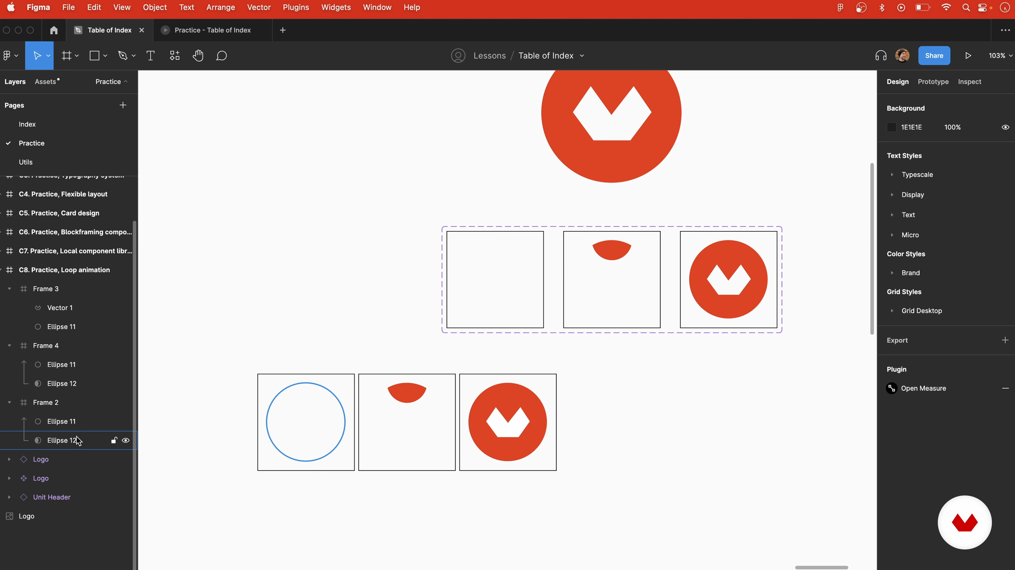The height and width of the screenshot is (570, 1015).
Task: Click the Share button
Action: coord(934,55)
